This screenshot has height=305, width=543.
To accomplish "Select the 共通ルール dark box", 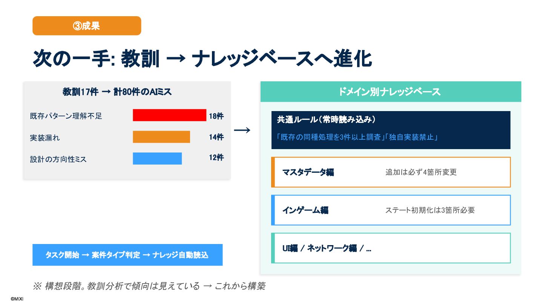I will coord(391,130).
